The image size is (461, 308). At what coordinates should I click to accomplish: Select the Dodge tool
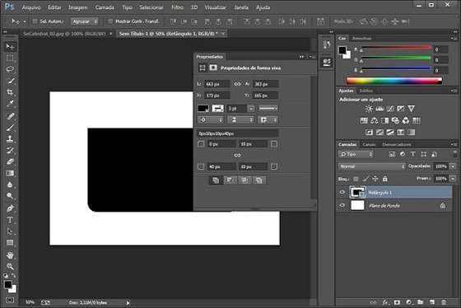click(10, 196)
